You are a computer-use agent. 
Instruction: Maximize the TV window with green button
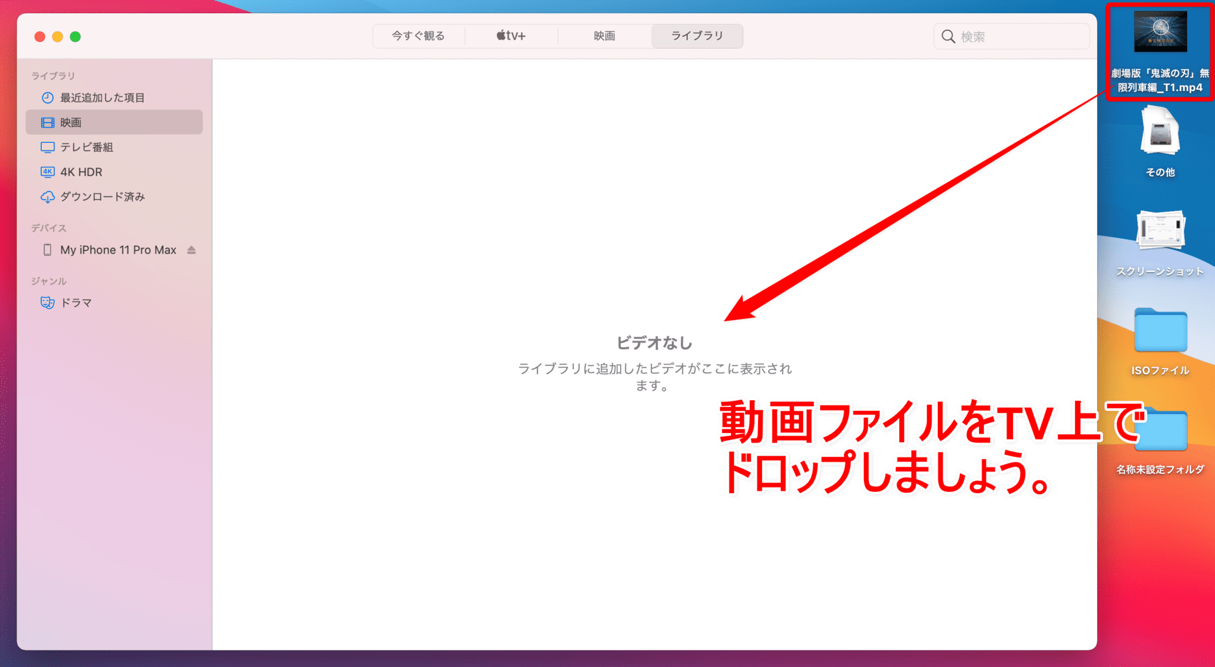pos(75,37)
